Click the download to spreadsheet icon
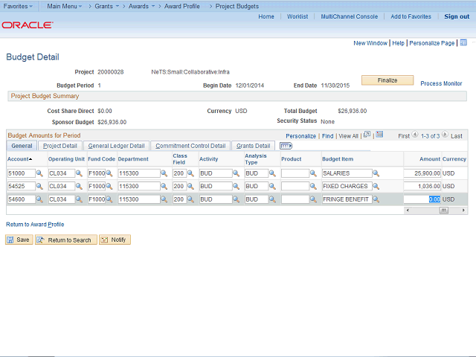The height and width of the screenshot is (357, 476). (379, 135)
